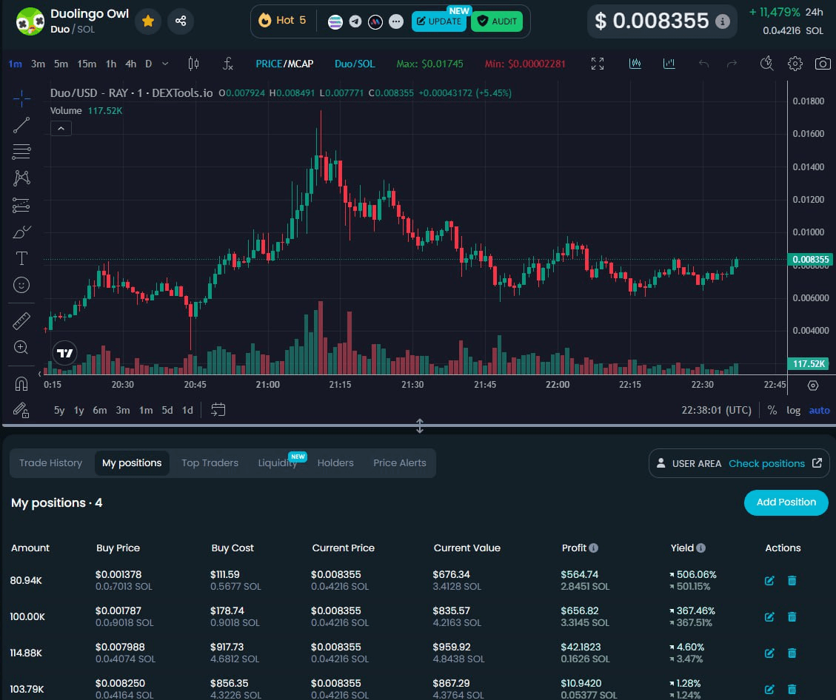This screenshot has width=836, height=700.
Task: Set chart range to 6m
Action: click(100, 410)
